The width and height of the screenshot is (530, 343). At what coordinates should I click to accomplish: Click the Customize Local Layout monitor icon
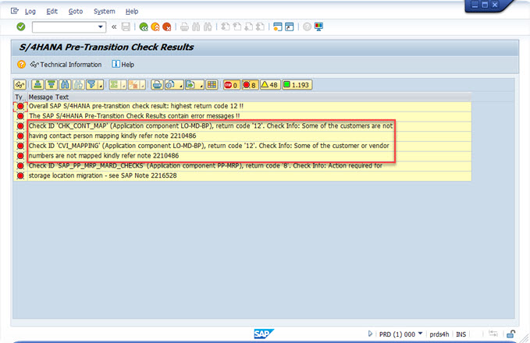coord(318,27)
